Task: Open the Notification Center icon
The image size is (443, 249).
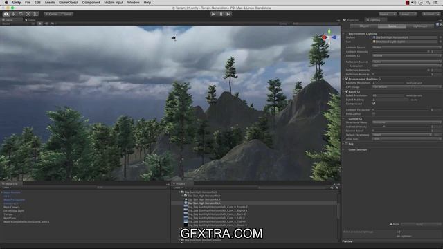Action: click(x=435, y=3)
